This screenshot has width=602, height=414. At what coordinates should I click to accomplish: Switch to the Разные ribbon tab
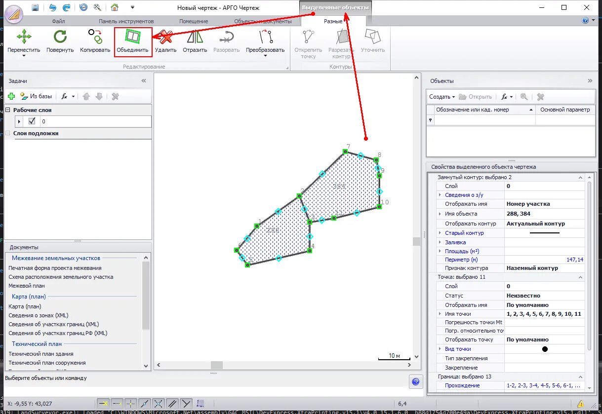click(333, 21)
